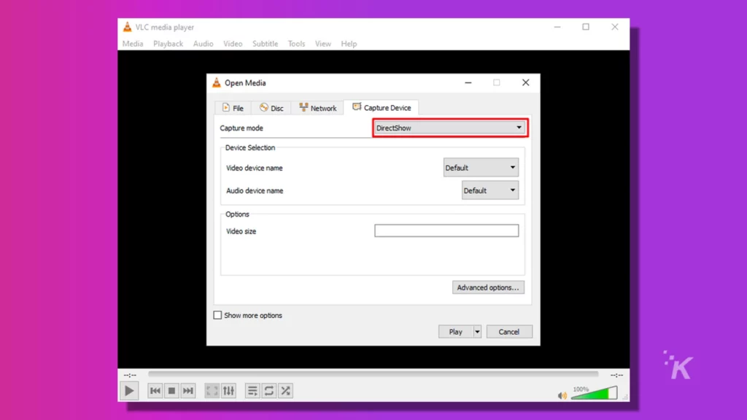
Task: Select the Capture Device tab
Action: 382,108
